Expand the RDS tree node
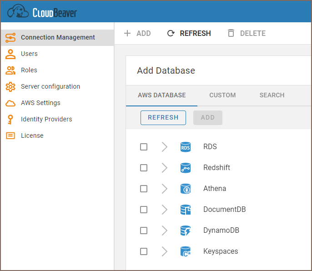The image size is (312, 271). (164, 147)
